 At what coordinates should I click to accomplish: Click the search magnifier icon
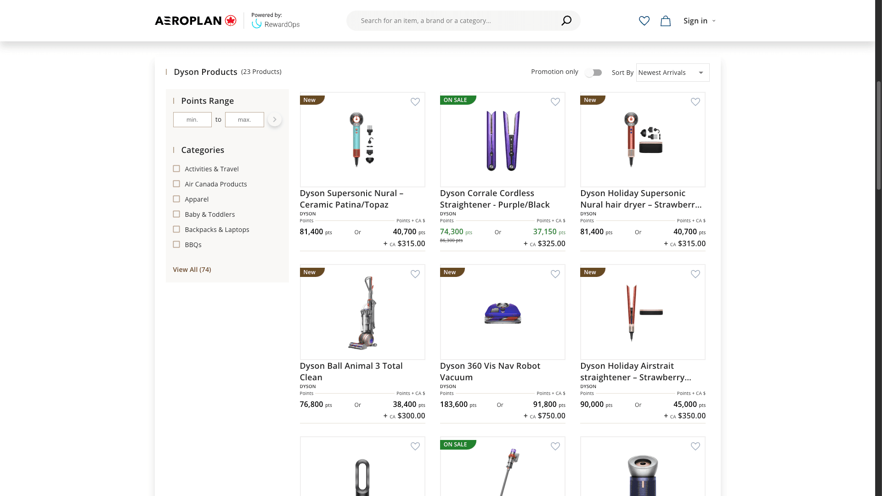(x=566, y=21)
